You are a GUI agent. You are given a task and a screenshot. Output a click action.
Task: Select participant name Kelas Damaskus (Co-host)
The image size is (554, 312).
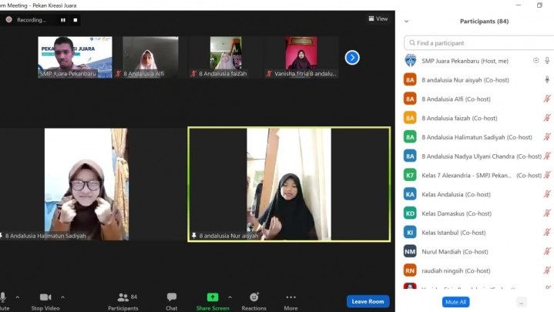[456, 213]
